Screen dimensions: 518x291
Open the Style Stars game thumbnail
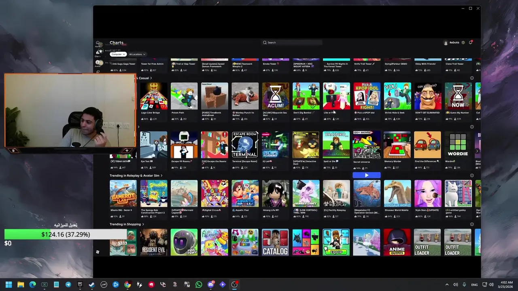(428, 194)
